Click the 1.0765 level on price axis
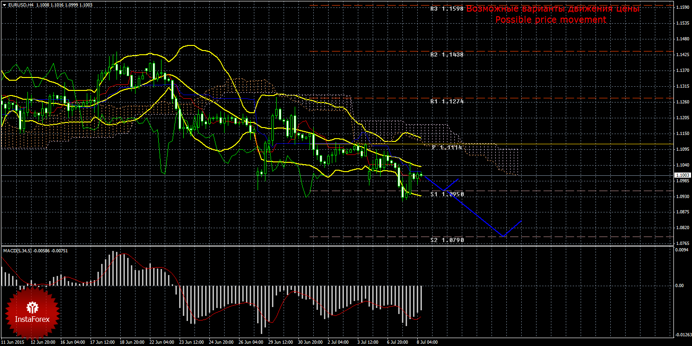 coord(682,243)
